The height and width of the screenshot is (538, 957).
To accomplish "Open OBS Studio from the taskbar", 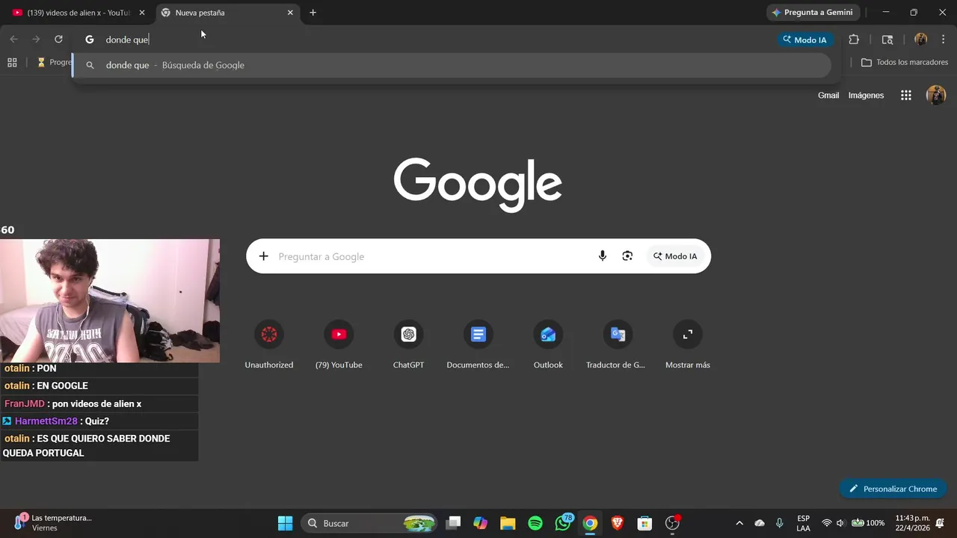I will (672, 523).
